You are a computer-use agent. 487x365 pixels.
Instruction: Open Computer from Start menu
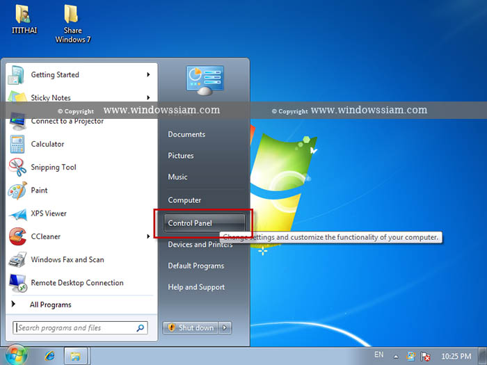tap(184, 200)
